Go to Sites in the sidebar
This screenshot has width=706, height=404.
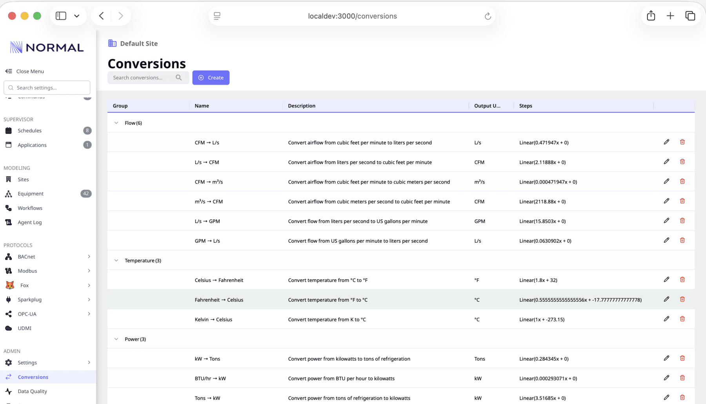[48, 179]
